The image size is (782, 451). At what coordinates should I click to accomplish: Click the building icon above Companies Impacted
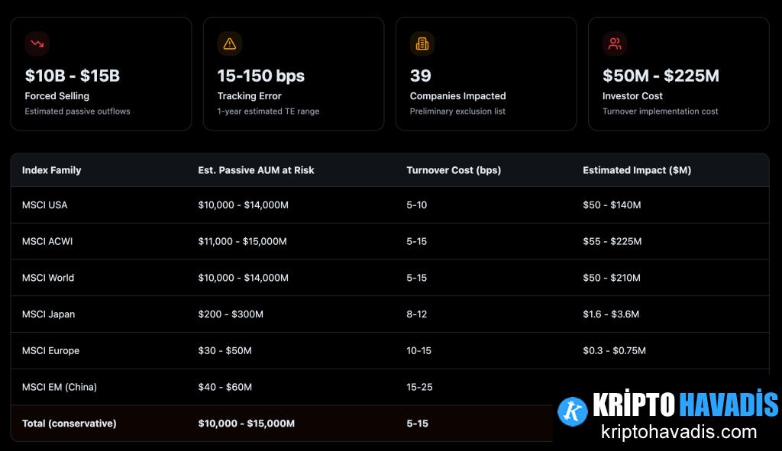[422, 43]
